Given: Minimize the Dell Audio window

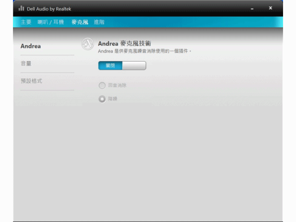Looking at the screenshot, I should 252,9.
